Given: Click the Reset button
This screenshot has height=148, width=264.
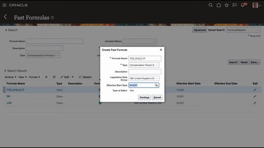Looking at the screenshot, I should [244, 62].
